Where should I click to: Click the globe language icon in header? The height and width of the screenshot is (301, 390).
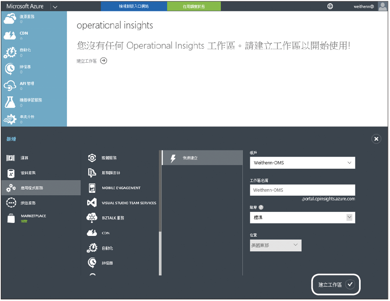(x=330, y=6)
